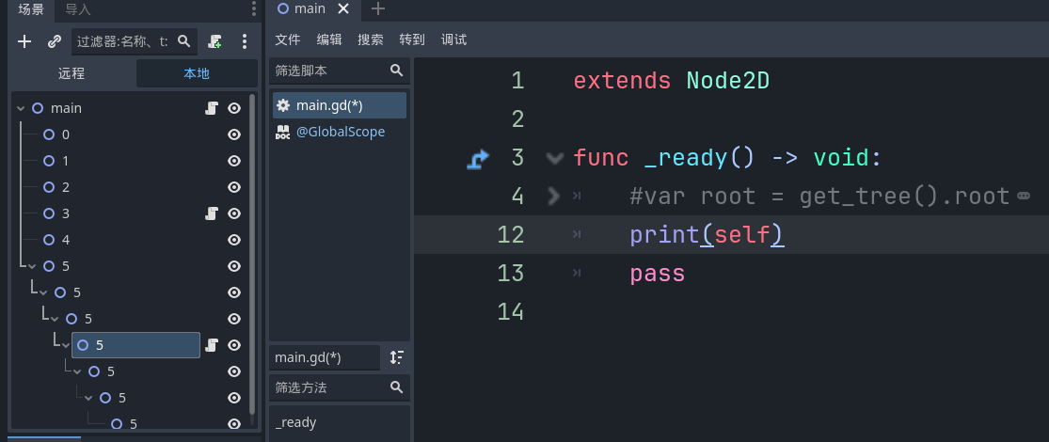This screenshot has width=1049, height=442.
Task: Unfold the collapsed code on line 4
Action: coord(554,196)
